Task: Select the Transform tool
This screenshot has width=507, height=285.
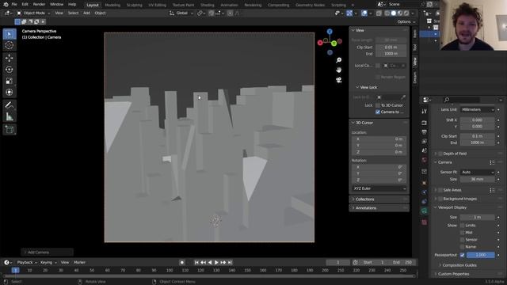Action: (10, 92)
